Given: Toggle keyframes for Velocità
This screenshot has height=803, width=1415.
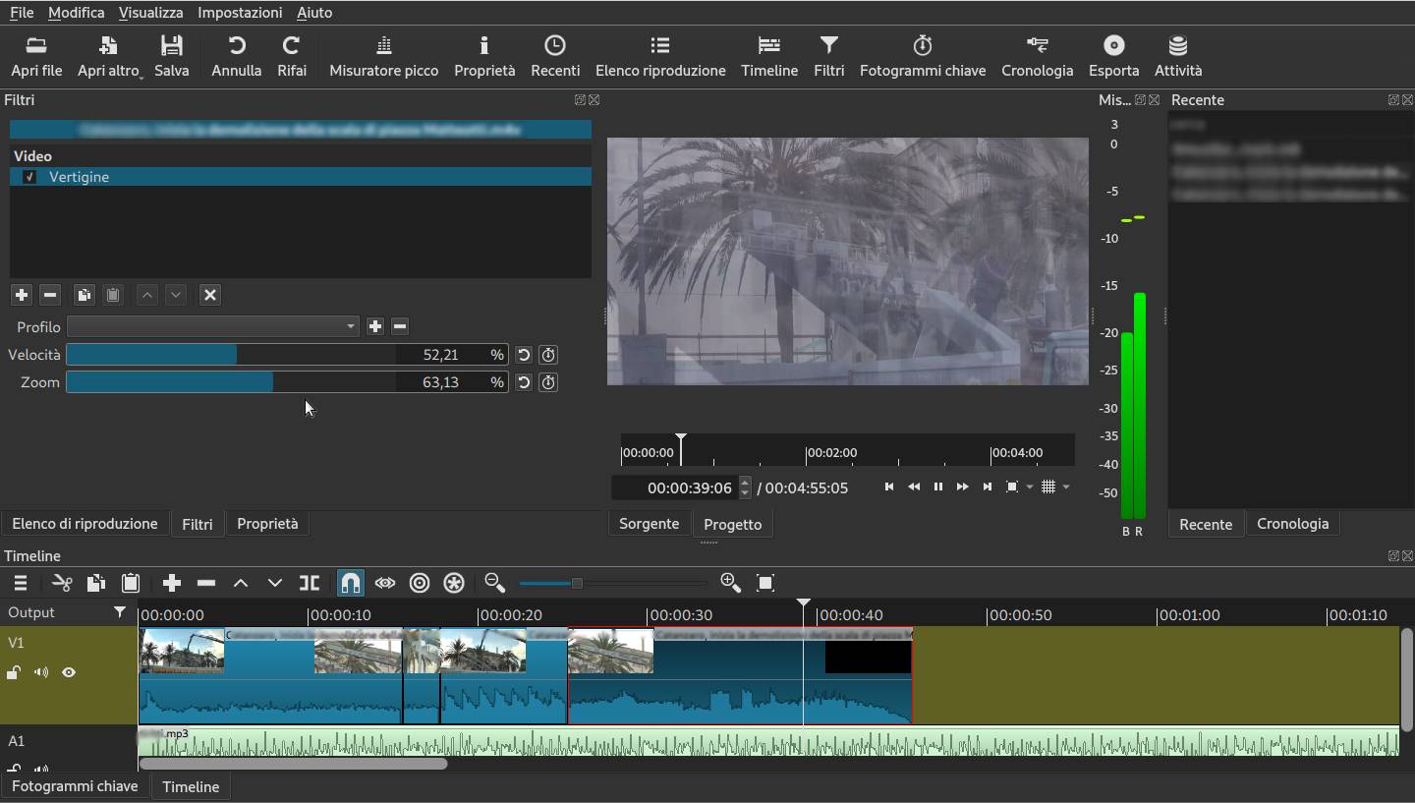Looking at the screenshot, I should point(548,355).
